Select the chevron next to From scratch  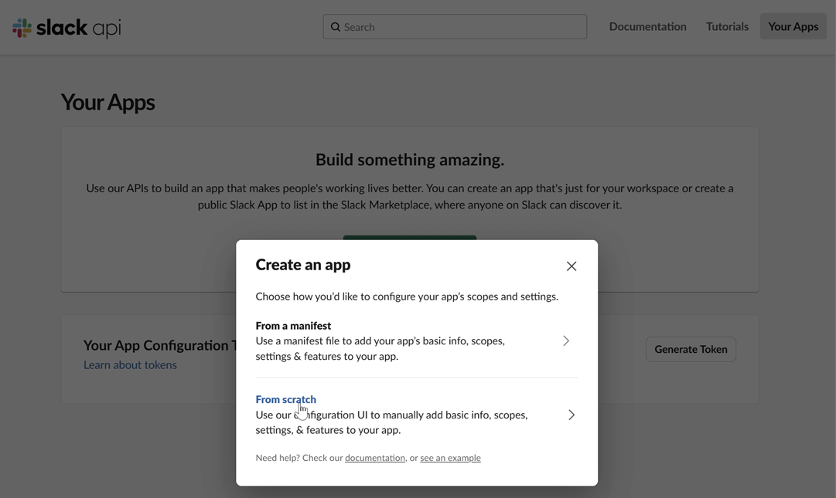[x=572, y=415]
